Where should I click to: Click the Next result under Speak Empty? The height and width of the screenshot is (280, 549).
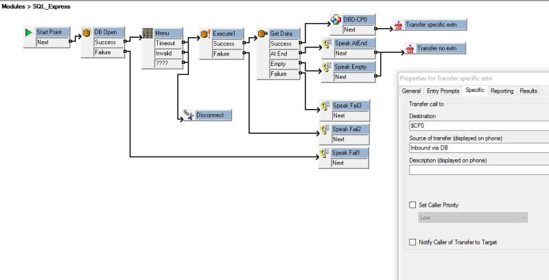point(354,77)
